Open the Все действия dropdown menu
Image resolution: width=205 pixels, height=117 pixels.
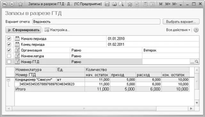[178, 30]
